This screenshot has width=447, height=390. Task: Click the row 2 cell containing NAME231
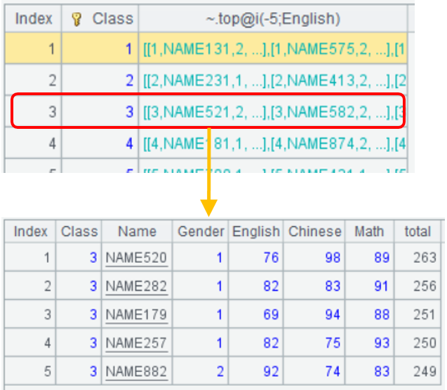[x=274, y=81]
